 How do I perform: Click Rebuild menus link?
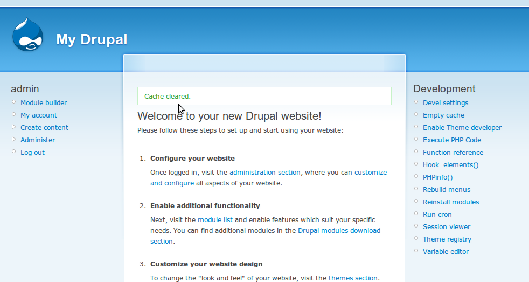coord(447,189)
